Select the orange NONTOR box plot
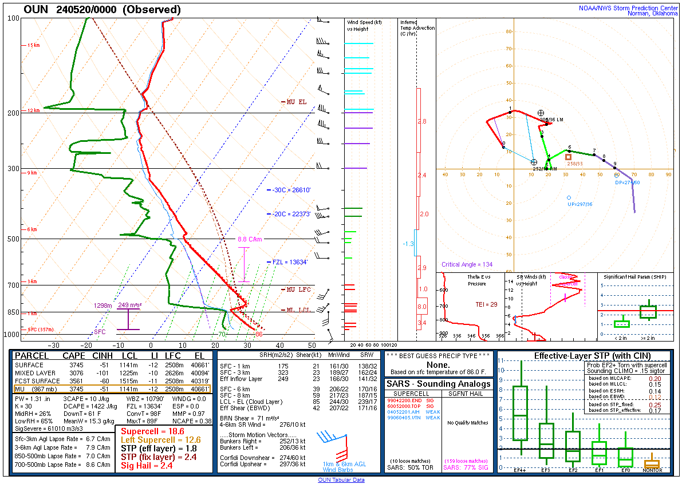This screenshot has width=682, height=484. click(x=652, y=463)
